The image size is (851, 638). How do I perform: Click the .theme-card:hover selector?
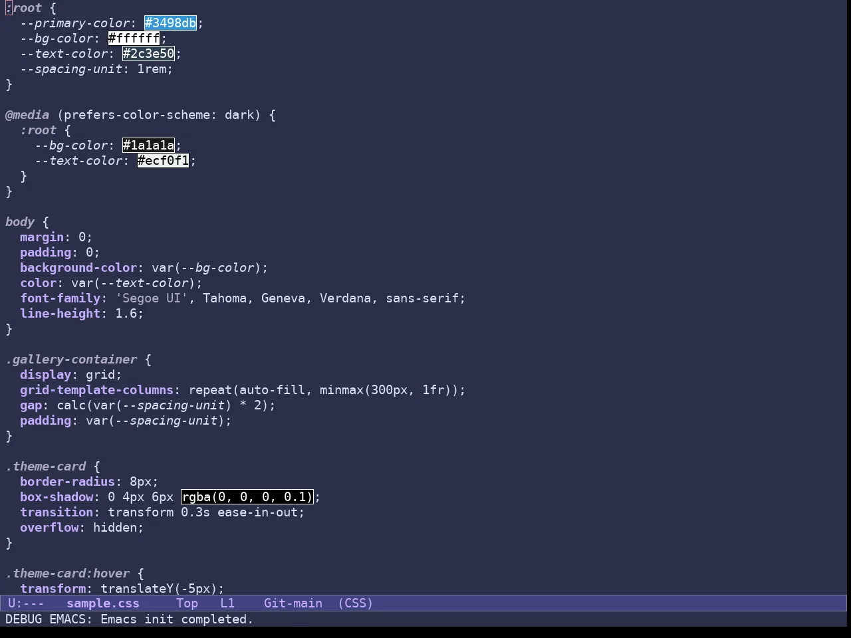(x=68, y=574)
